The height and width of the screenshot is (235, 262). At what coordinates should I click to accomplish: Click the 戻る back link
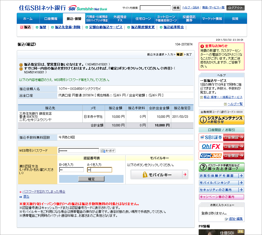(26, 197)
